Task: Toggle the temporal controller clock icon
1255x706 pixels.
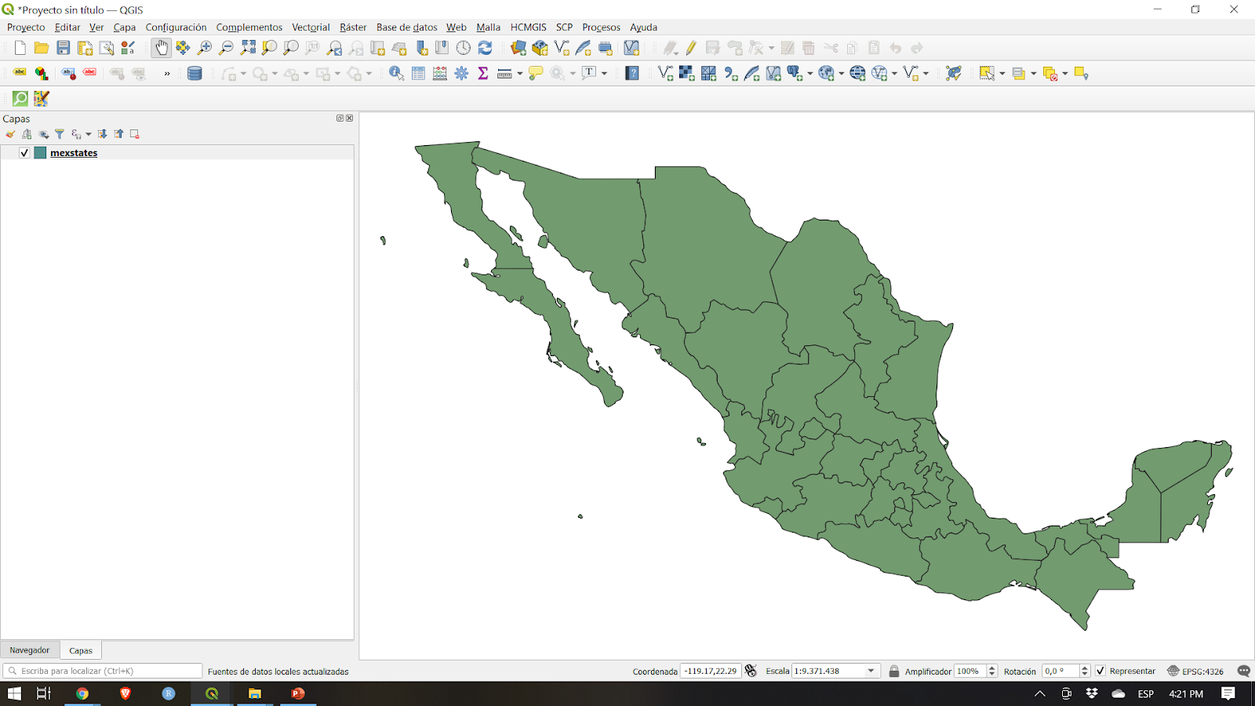Action: click(x=464, y=48)
